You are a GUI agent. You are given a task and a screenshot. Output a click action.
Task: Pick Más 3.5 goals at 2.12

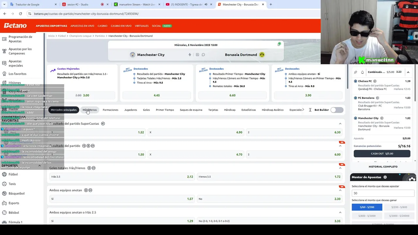click(x=122, y=177)
